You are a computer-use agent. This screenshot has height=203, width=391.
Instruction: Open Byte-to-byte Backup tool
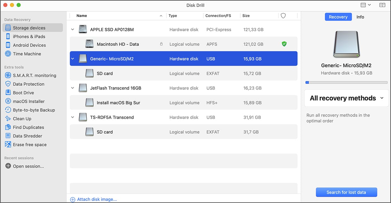pos(34,110)
